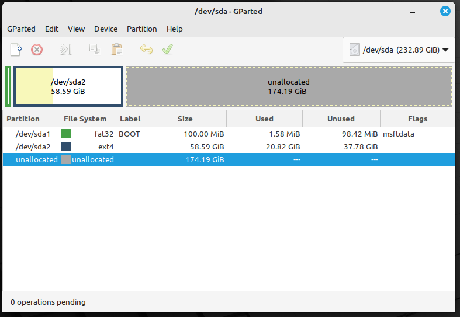Open the /dev/sda device selector dropdown
The height and width of the screenshot is (317, 460).
click(399, 50)
